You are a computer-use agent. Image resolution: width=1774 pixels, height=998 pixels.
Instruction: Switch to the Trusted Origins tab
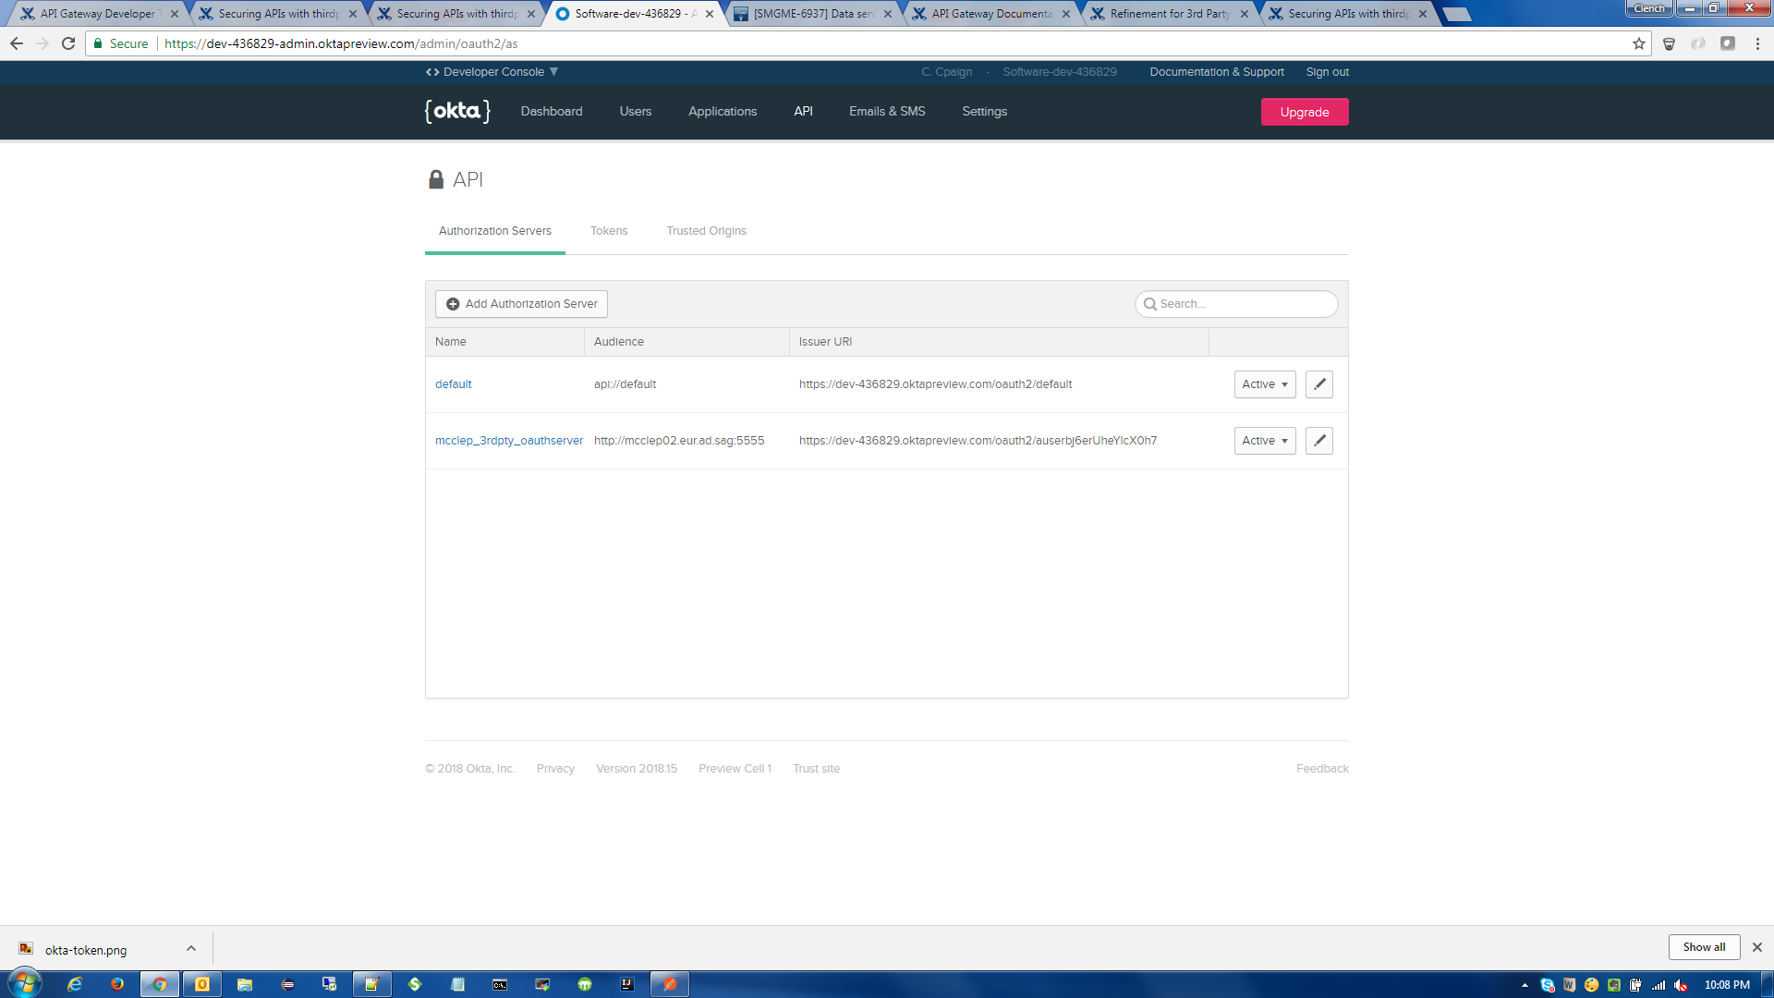pos(706,231)
